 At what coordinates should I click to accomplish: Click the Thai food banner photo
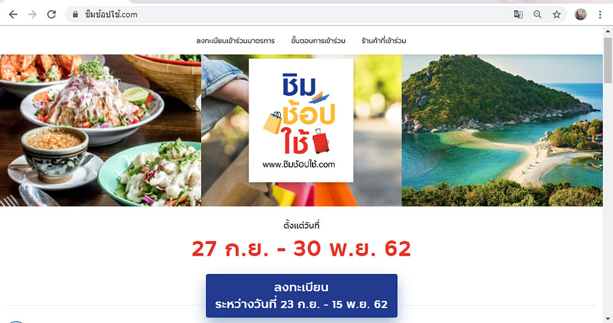(x=101, y=130)
